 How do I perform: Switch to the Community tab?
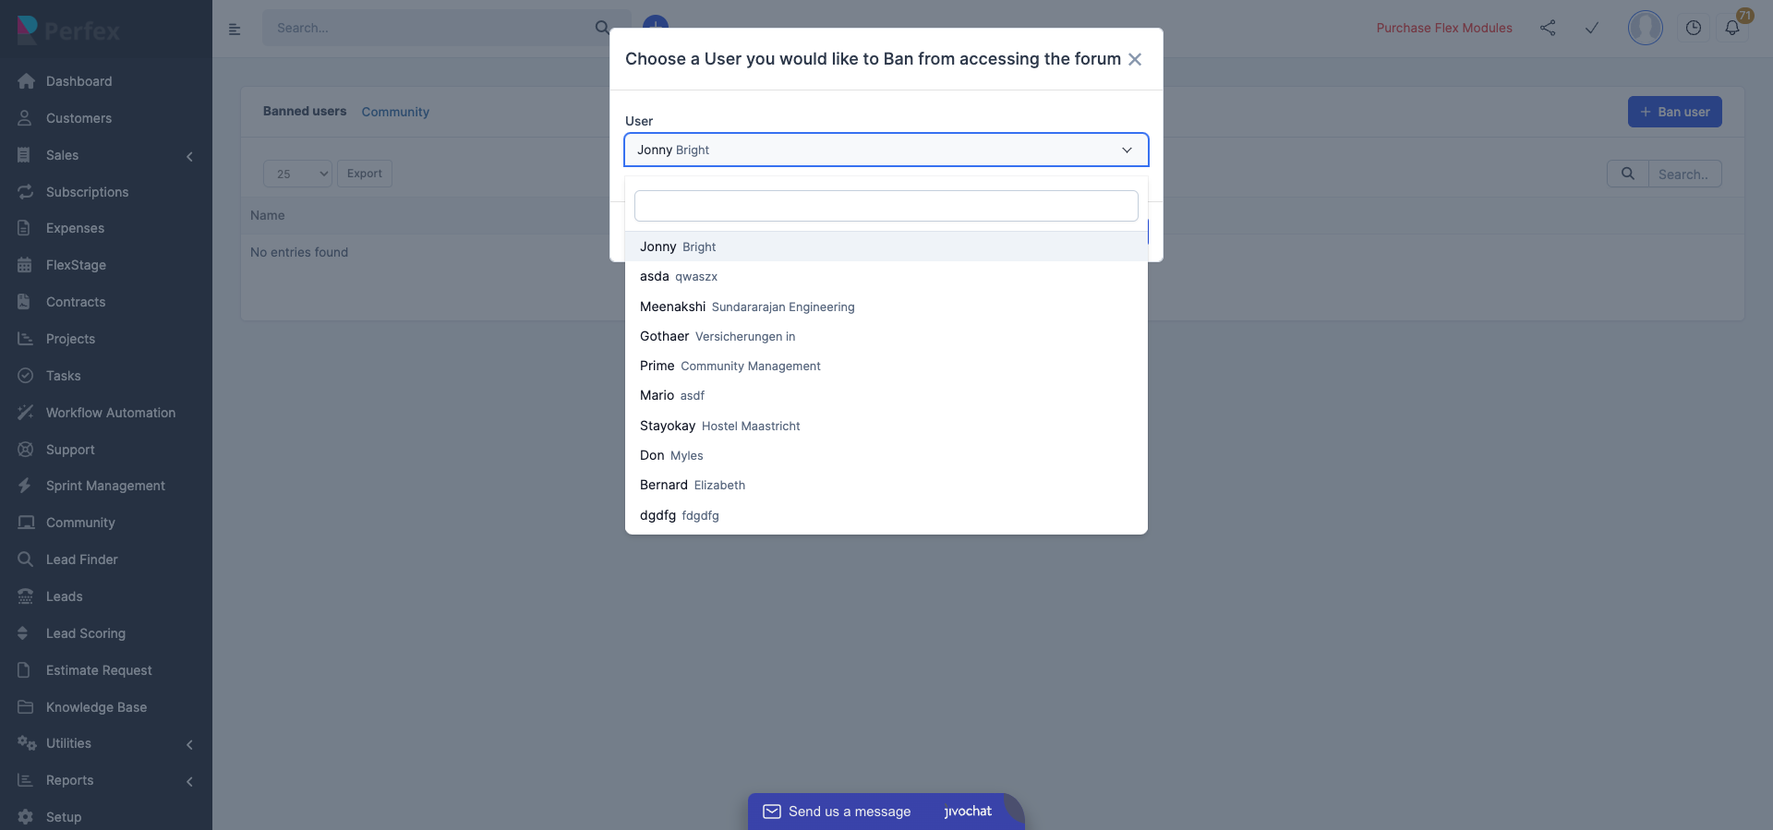coord(395,112)
